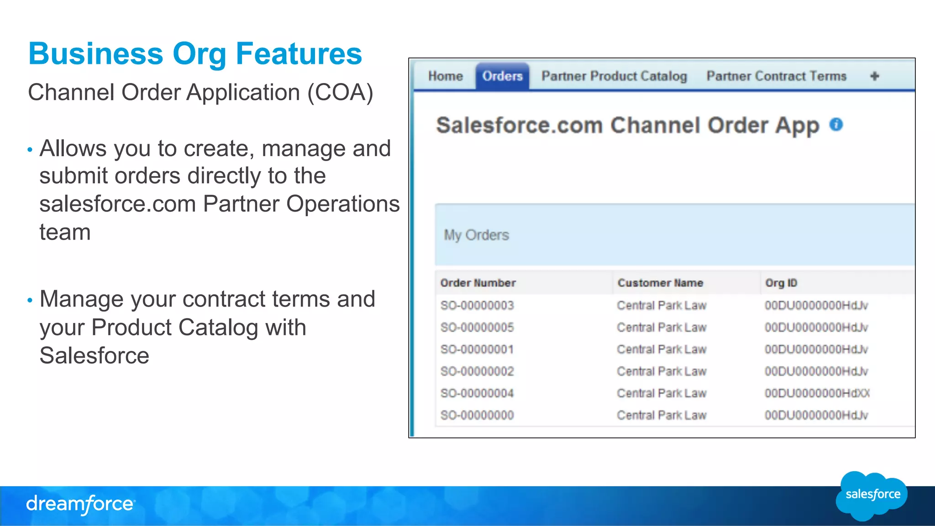Sort by Customer Name column header
The width and height of the screenshot is (935, 526).
[660, 283]
